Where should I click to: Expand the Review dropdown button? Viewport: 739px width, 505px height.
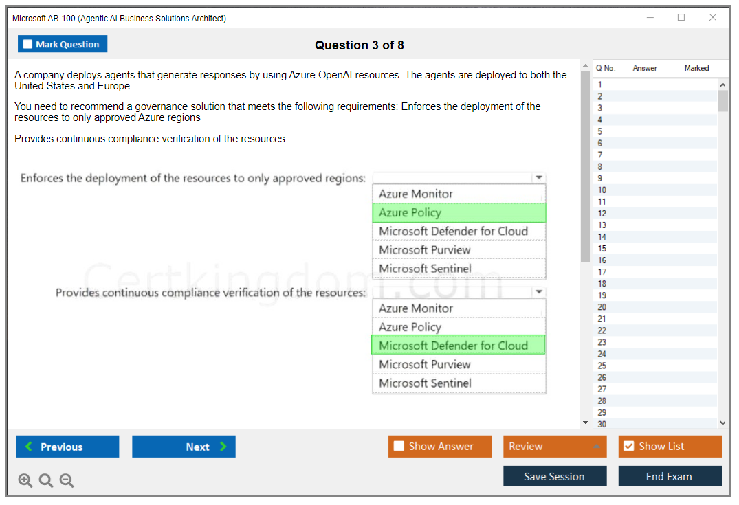(597, 447)
